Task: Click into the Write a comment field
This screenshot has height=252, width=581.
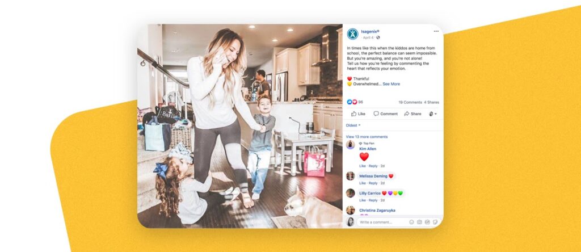Action: pyautogui.click(x=383, y=222)
